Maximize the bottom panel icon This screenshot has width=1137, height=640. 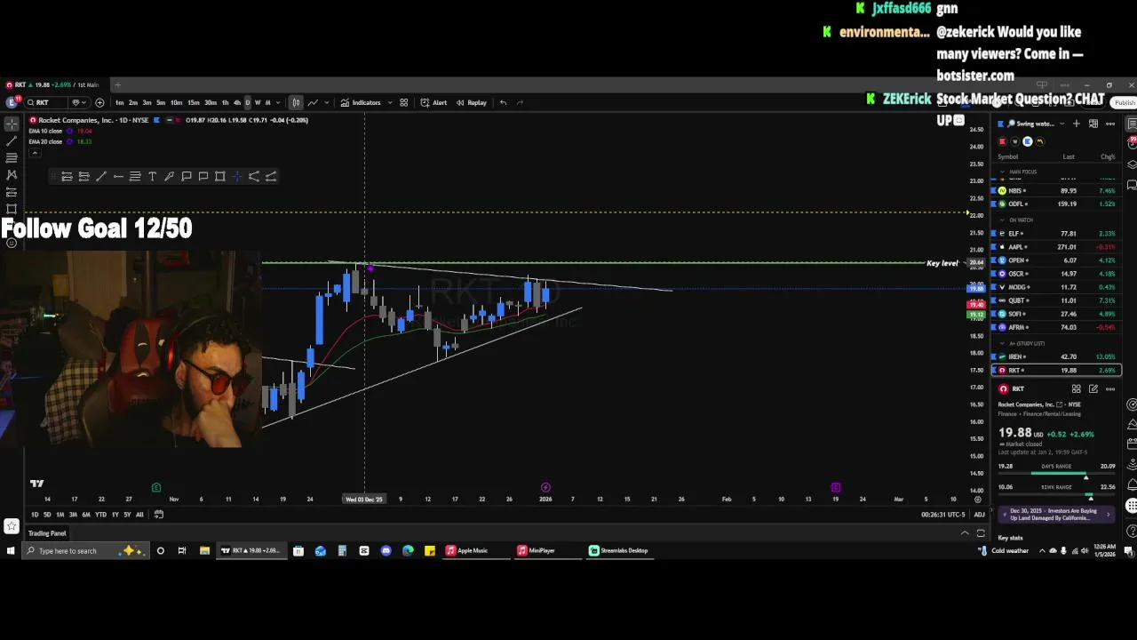(x=981, y=533)
